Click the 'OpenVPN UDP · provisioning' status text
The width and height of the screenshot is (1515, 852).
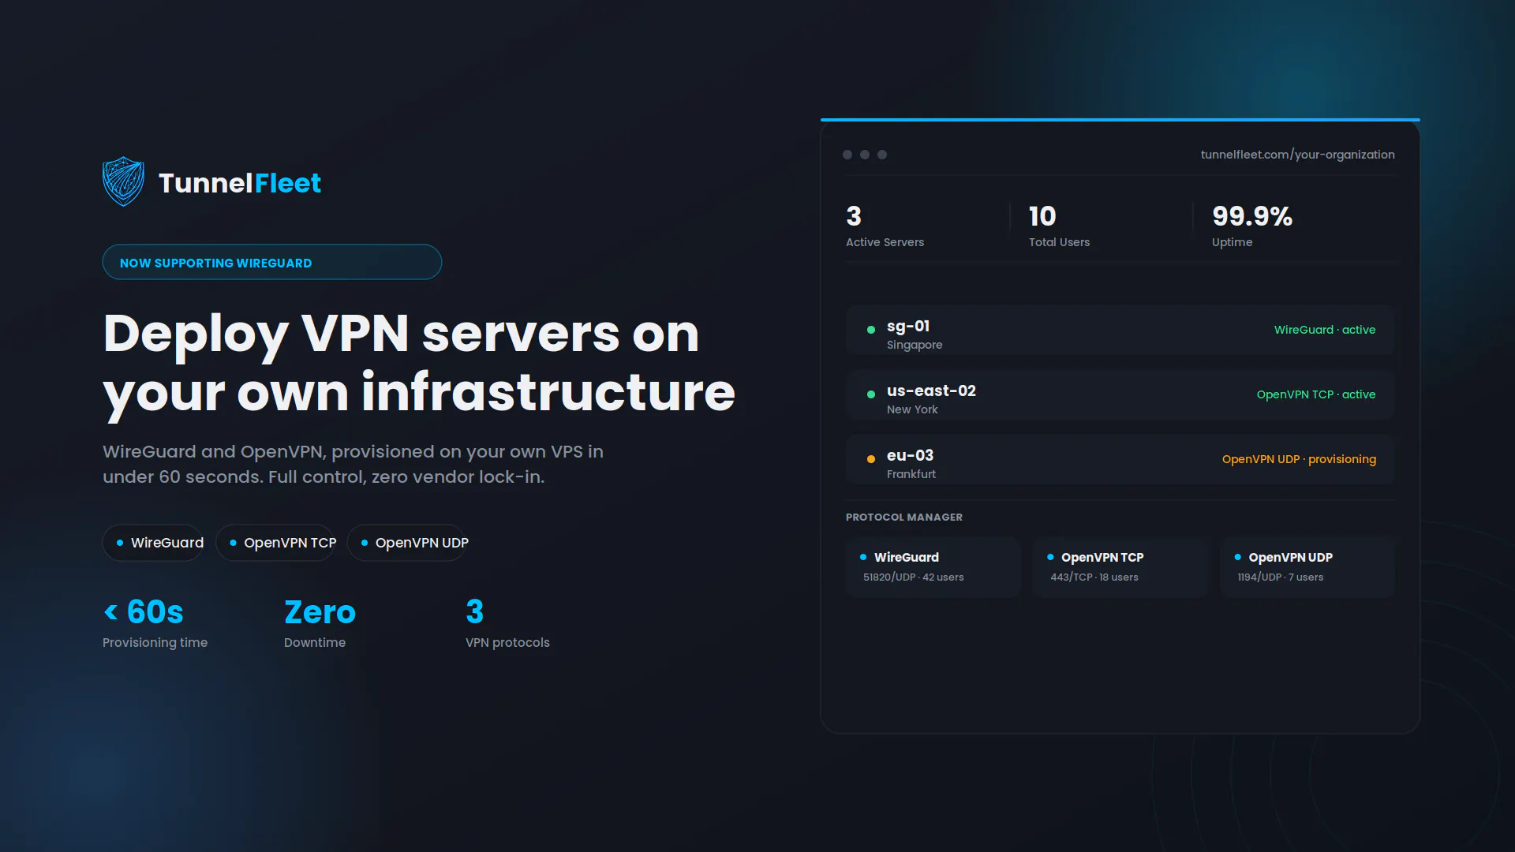1299,459
